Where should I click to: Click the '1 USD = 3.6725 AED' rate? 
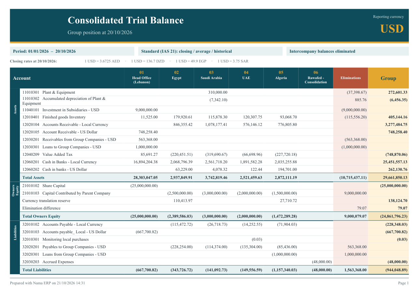(x=102, y=61)
